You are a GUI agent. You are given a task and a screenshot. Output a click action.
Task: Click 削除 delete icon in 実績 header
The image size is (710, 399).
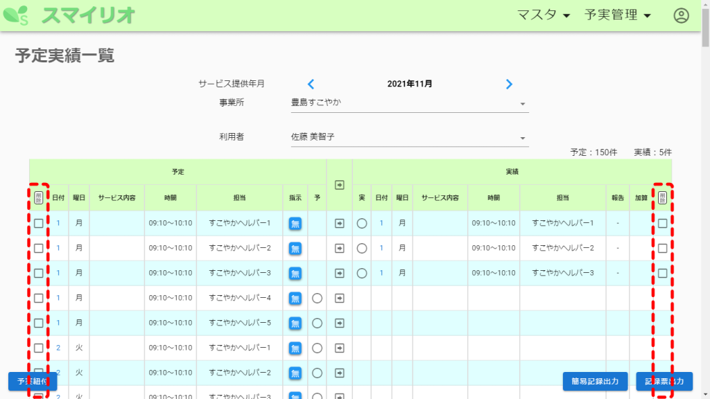(x=662, y=197)
